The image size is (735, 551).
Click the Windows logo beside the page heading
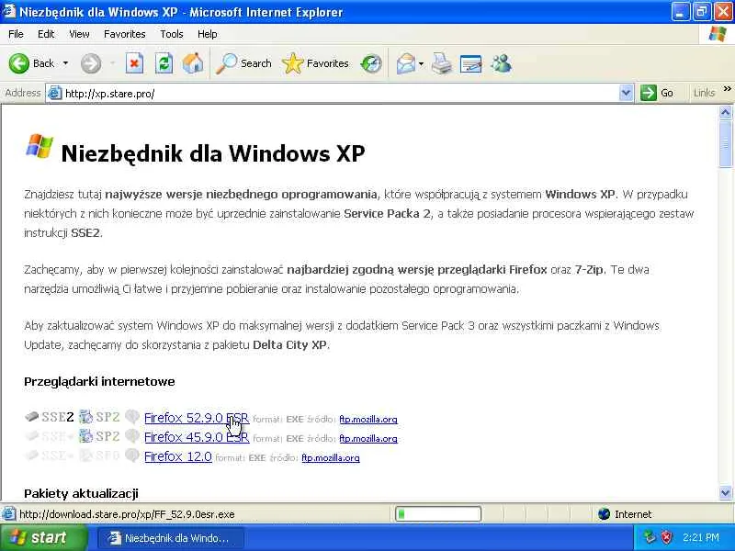(x=40, y=146)
